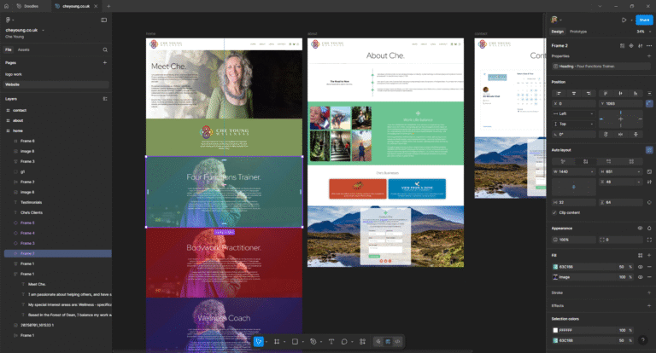Select the Pen tool in bottom toolbar
The image size is (656, 353).
point(313,342)
